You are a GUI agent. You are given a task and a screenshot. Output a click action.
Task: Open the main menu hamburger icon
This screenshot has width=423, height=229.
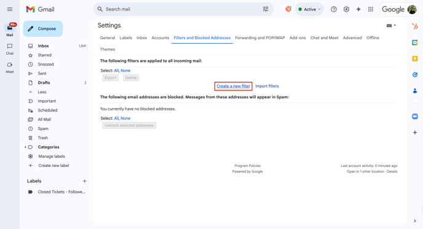click(x=10, y=9)
